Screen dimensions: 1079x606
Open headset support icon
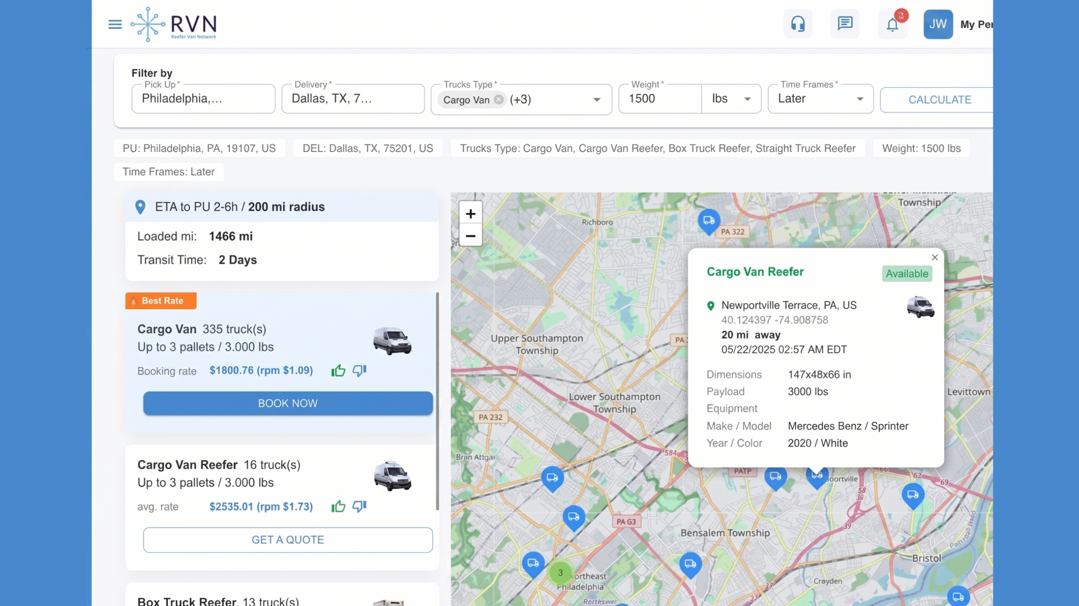[x=798, y=24]
